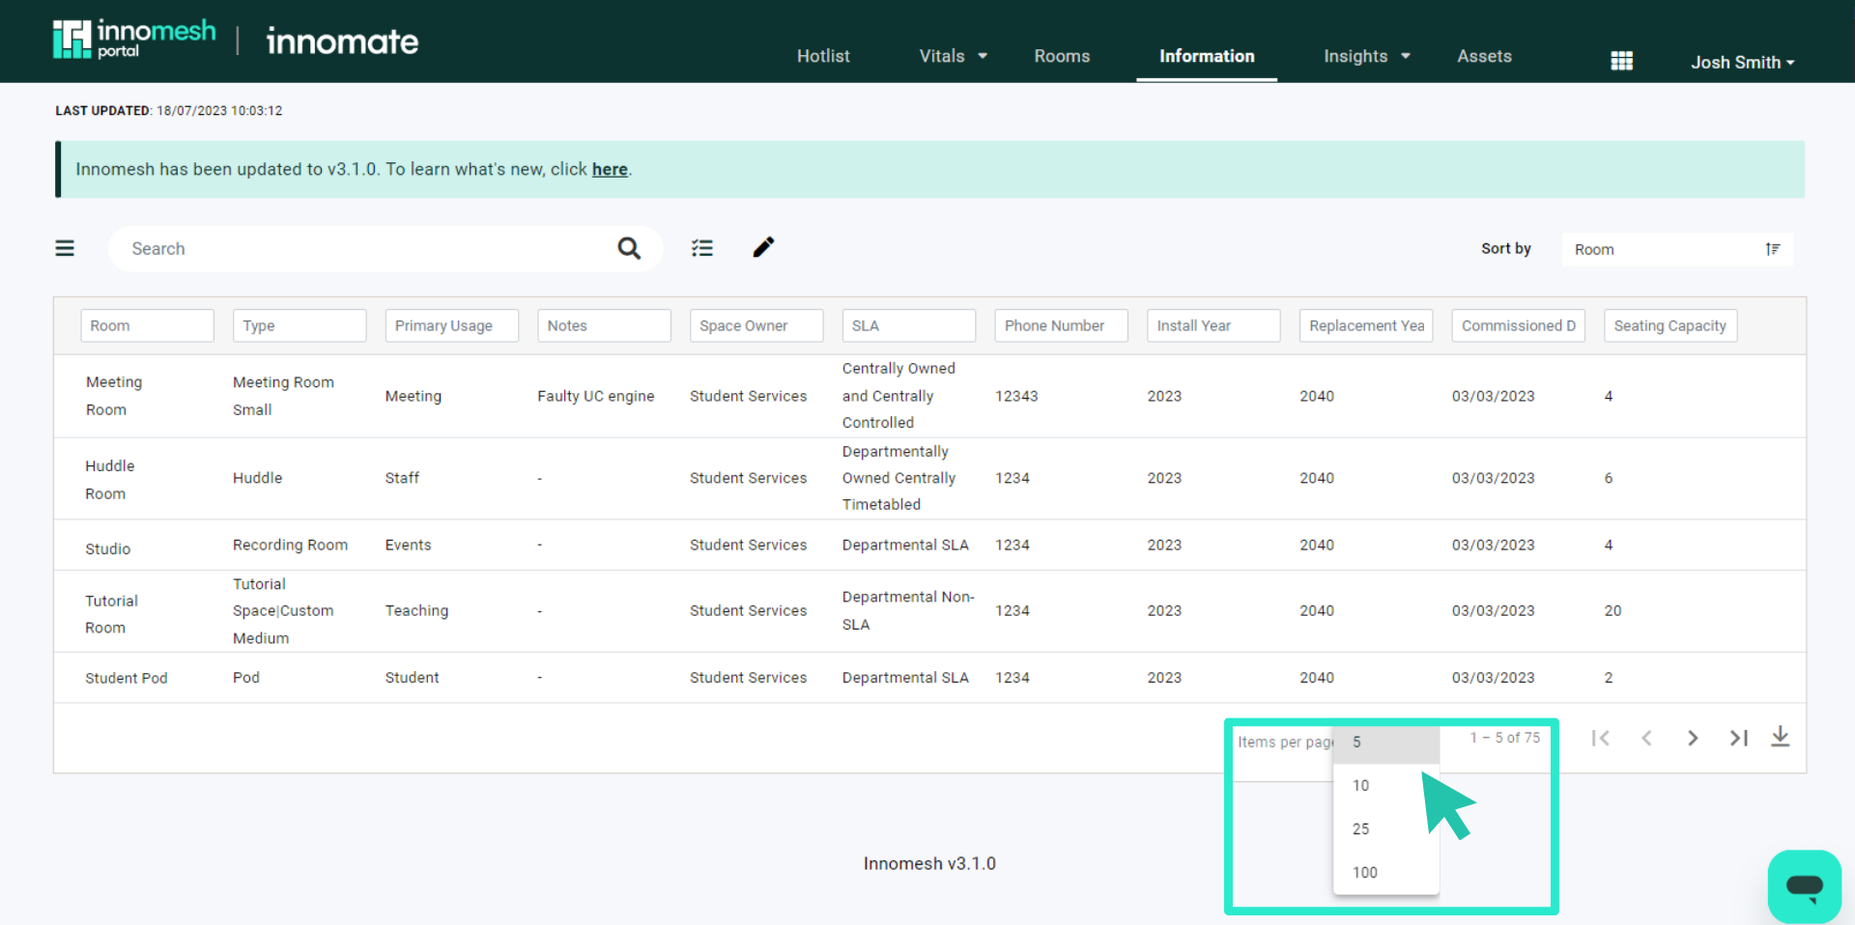Click the 'here' link in the update banner
This screenshot has height=925, width=1855.
[x=610, y=169]
